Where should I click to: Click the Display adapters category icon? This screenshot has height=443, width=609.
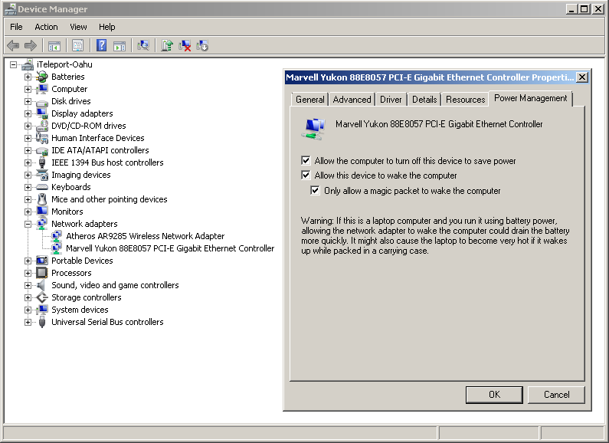(x=42, y=113)
